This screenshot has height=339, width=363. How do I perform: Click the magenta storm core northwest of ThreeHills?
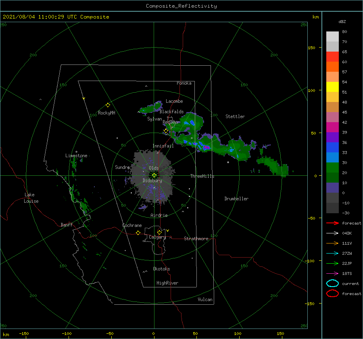207,147
